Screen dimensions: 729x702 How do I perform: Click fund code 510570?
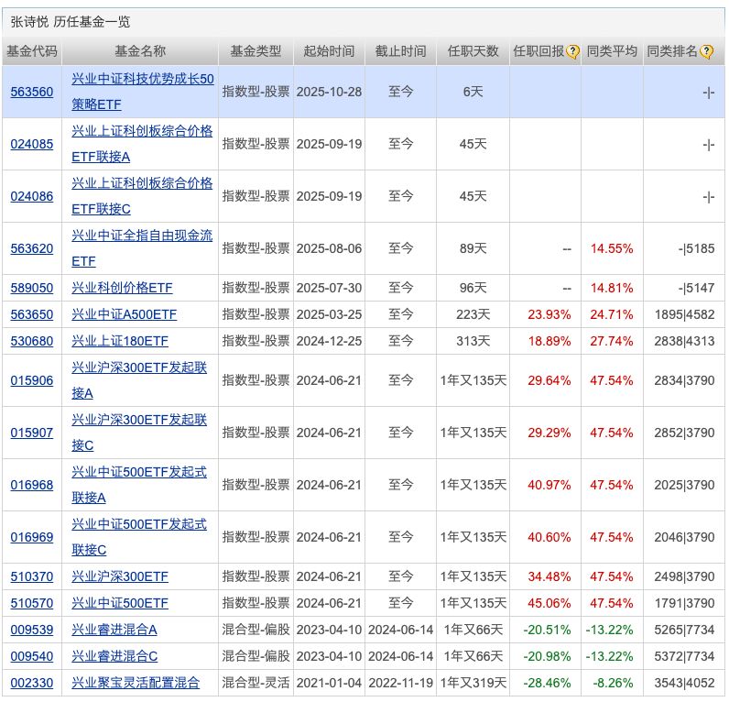[32, 603]
